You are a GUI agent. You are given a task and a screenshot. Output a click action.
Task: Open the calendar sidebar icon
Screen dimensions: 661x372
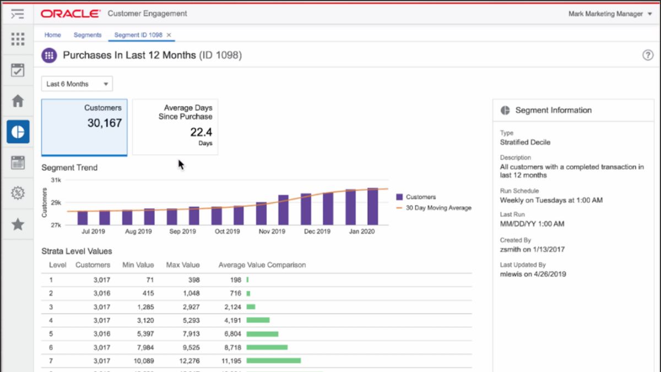click(18, 163)
